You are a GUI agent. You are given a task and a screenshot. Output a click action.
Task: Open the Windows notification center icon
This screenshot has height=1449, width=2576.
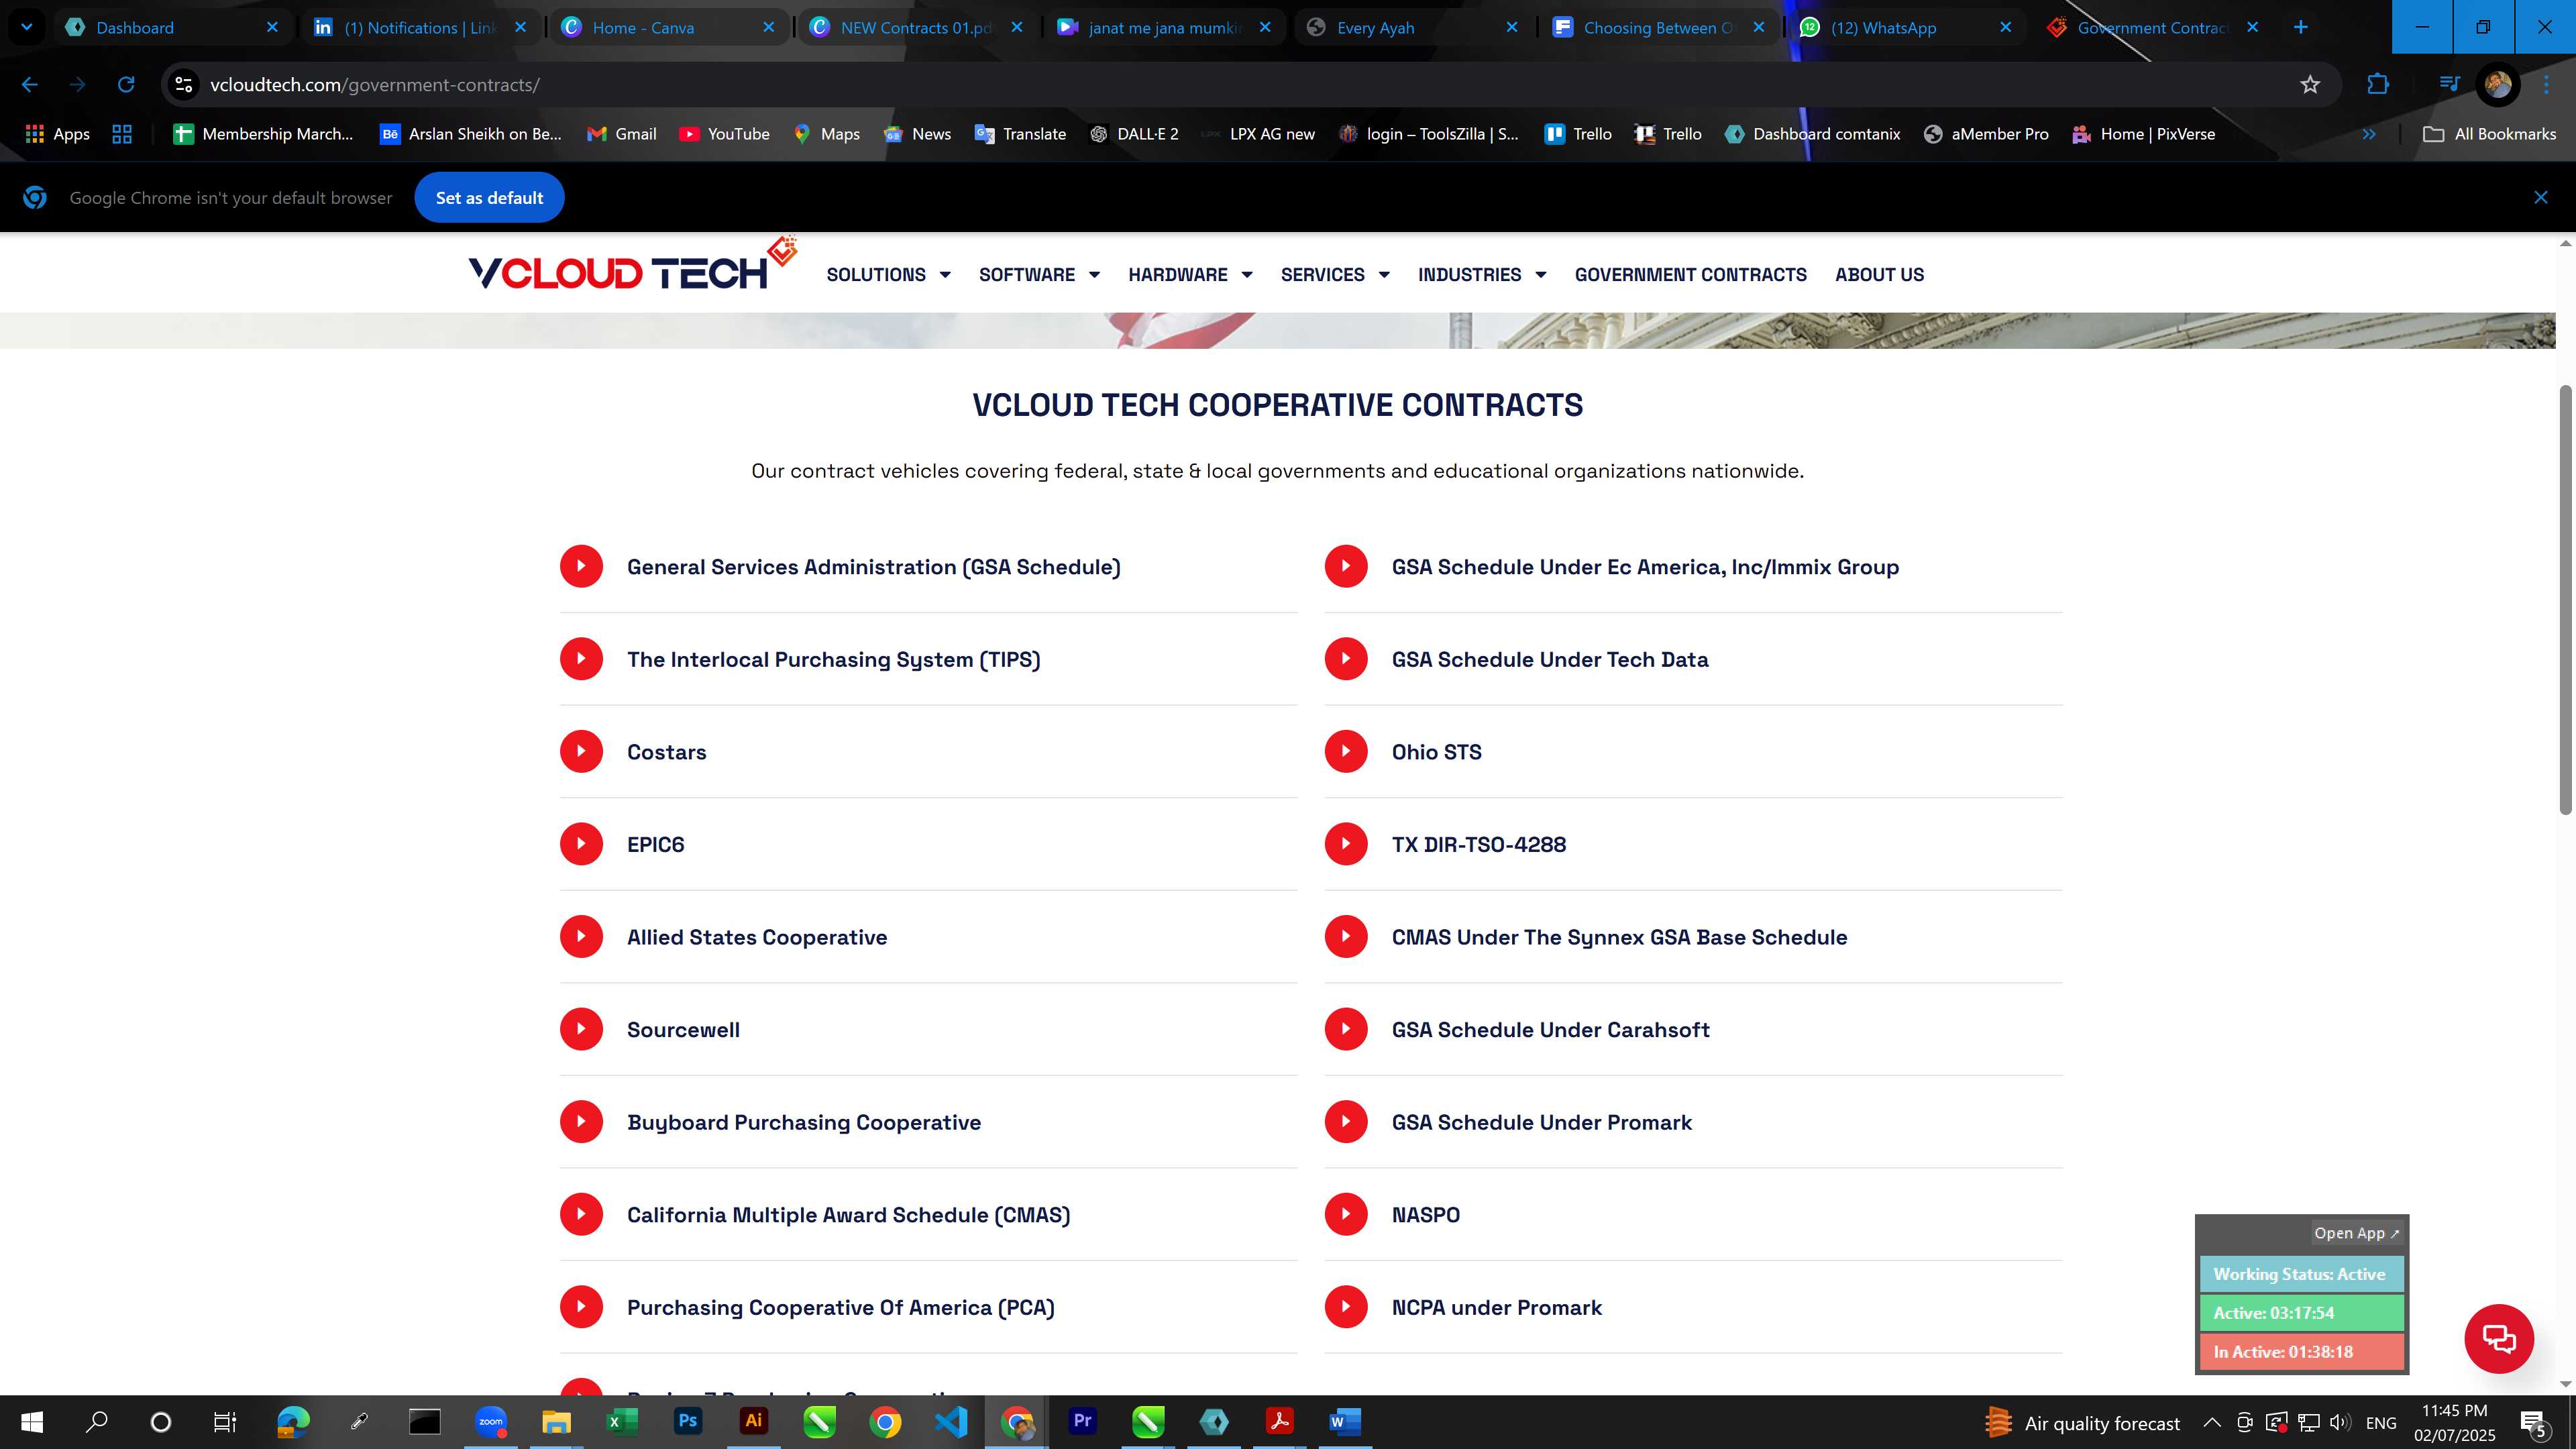tap(2533, 1422)
